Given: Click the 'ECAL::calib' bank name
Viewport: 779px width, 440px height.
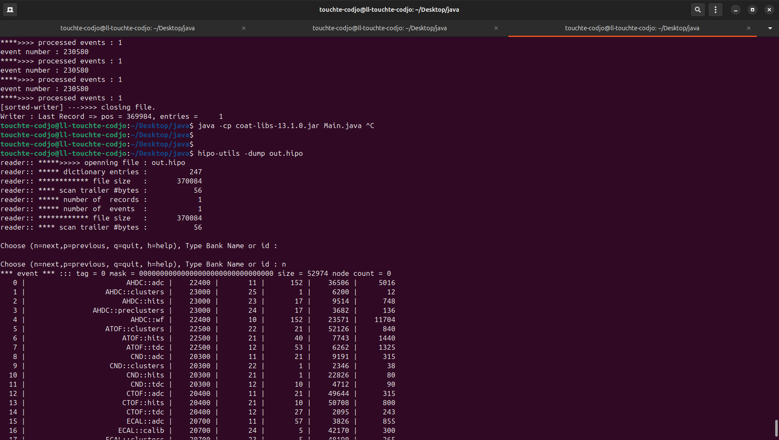Looking at the screenshot, I should [x=141, y=430].
